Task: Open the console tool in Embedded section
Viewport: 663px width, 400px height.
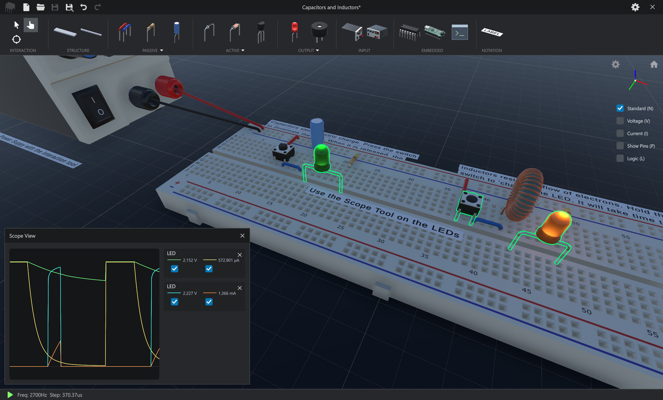Action: [459, 32]
